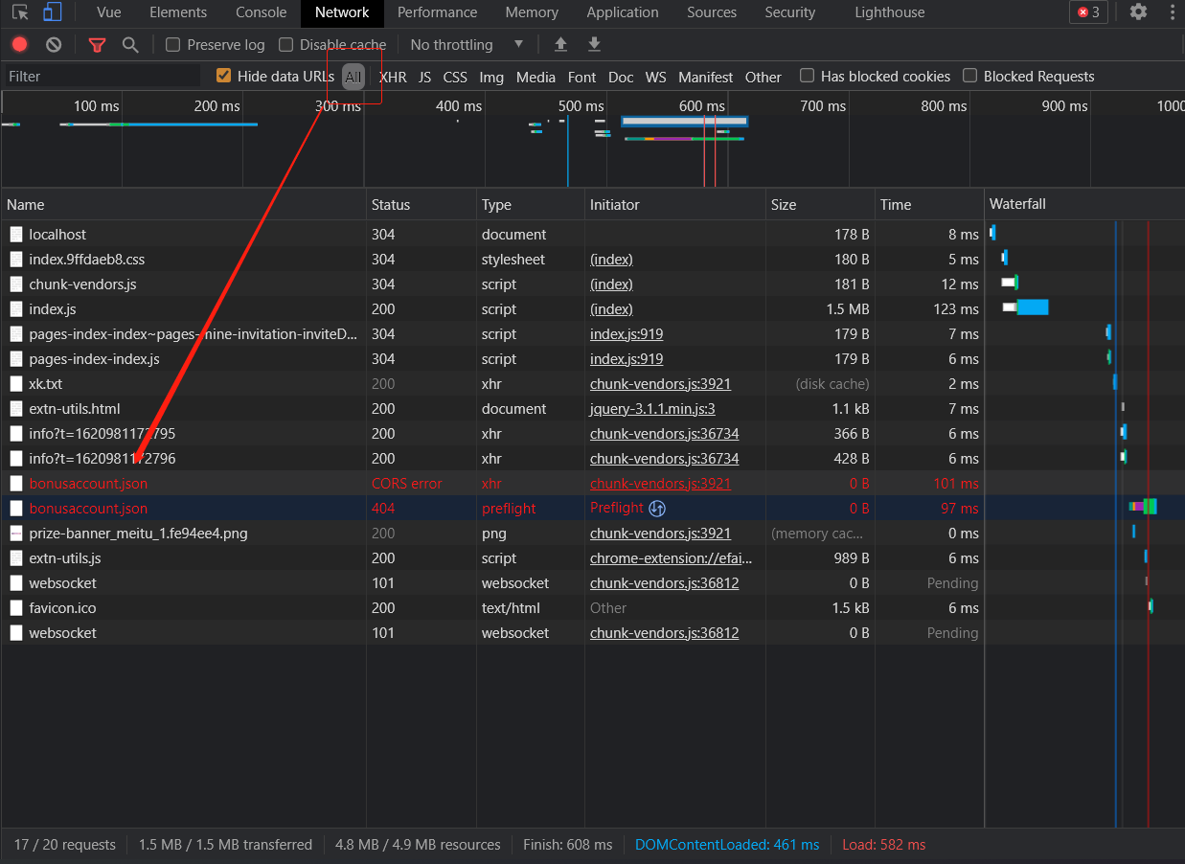Clear the network log with the clear icon
The height and width of the screenshot is (864, 1185).
point(54,44)
